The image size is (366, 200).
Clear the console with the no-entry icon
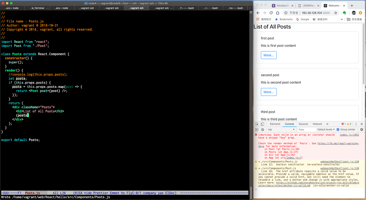pyautogui.click(x=262, y=129)
